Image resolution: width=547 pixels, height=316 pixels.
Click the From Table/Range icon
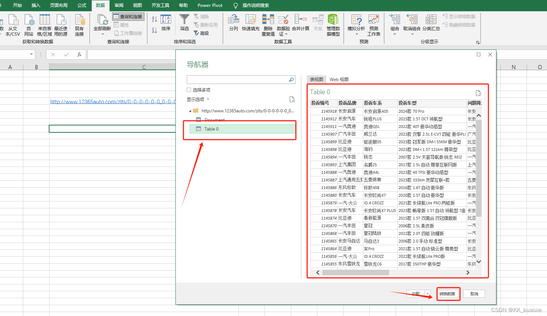[x=45, y=20]
